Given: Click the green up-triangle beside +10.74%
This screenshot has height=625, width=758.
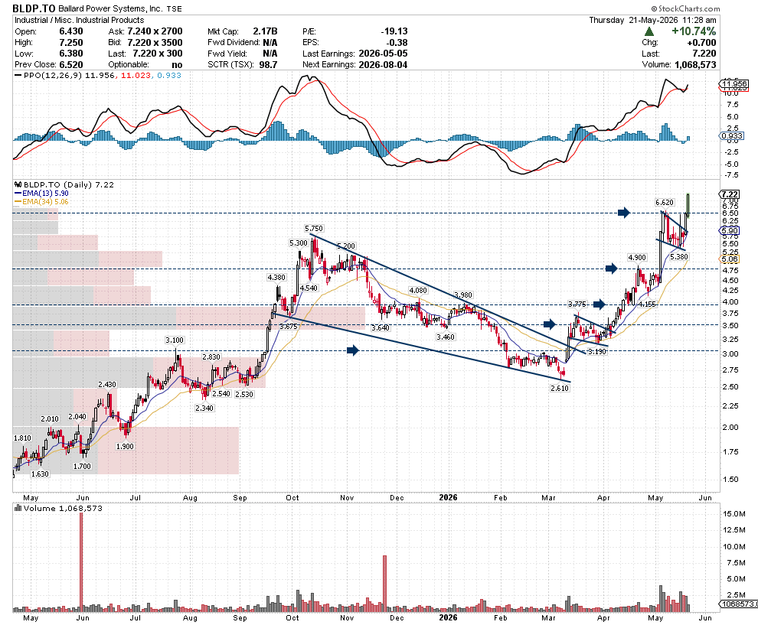Looking at the screenshot, I should [649, 31].
